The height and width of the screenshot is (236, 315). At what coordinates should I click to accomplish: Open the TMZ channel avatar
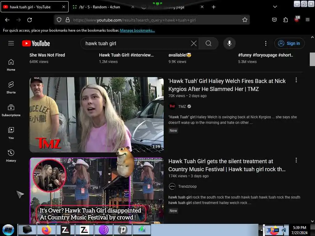coord(172,106)
